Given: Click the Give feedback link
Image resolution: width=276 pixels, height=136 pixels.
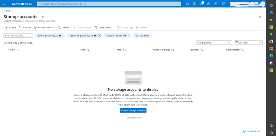Looking at the screenshot, I should (251, 131).
